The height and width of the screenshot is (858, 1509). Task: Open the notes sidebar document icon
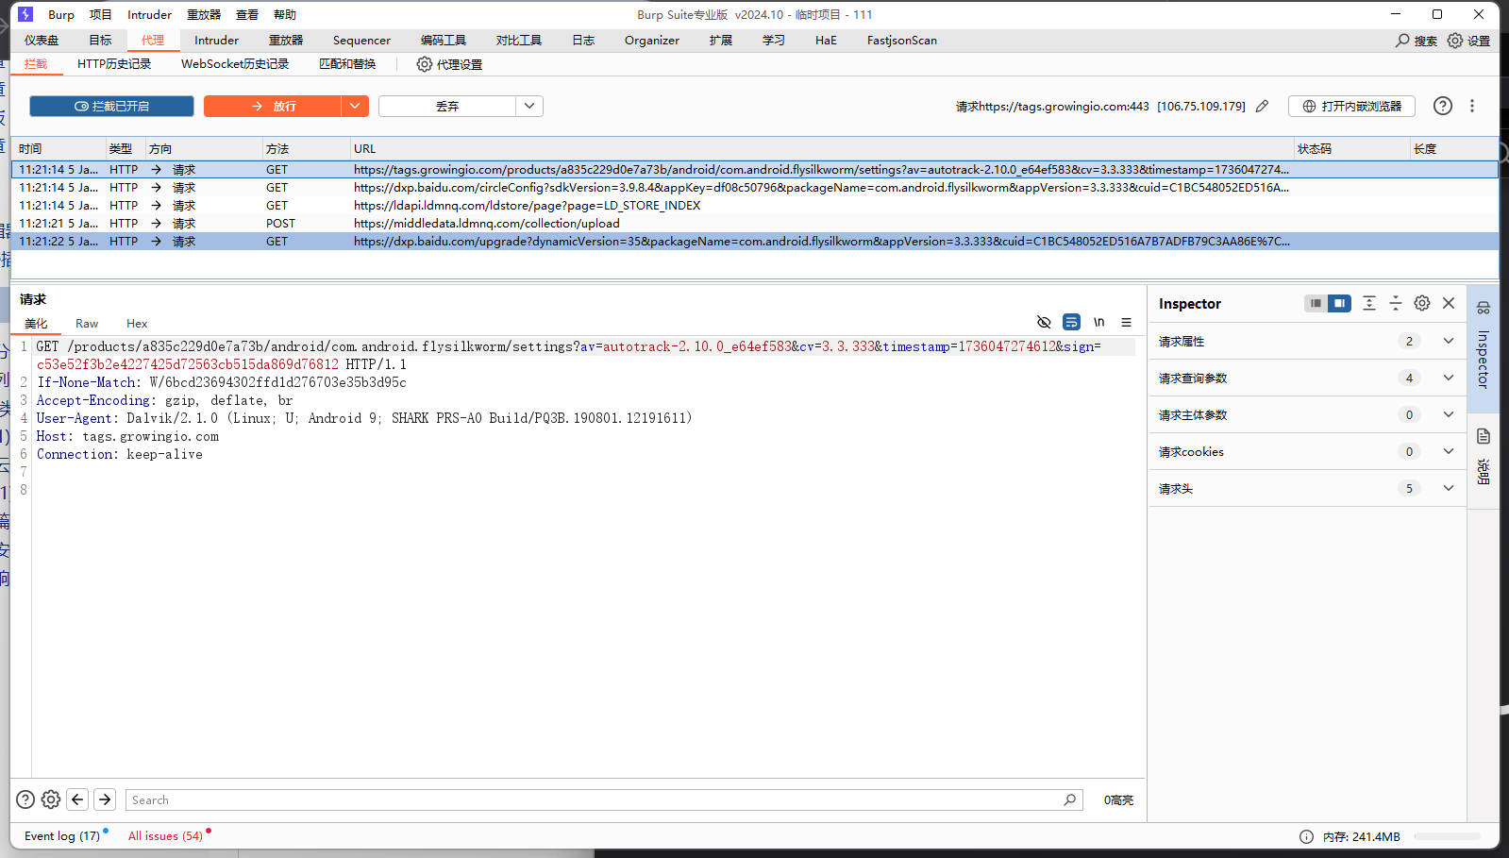coord(1484,436)
